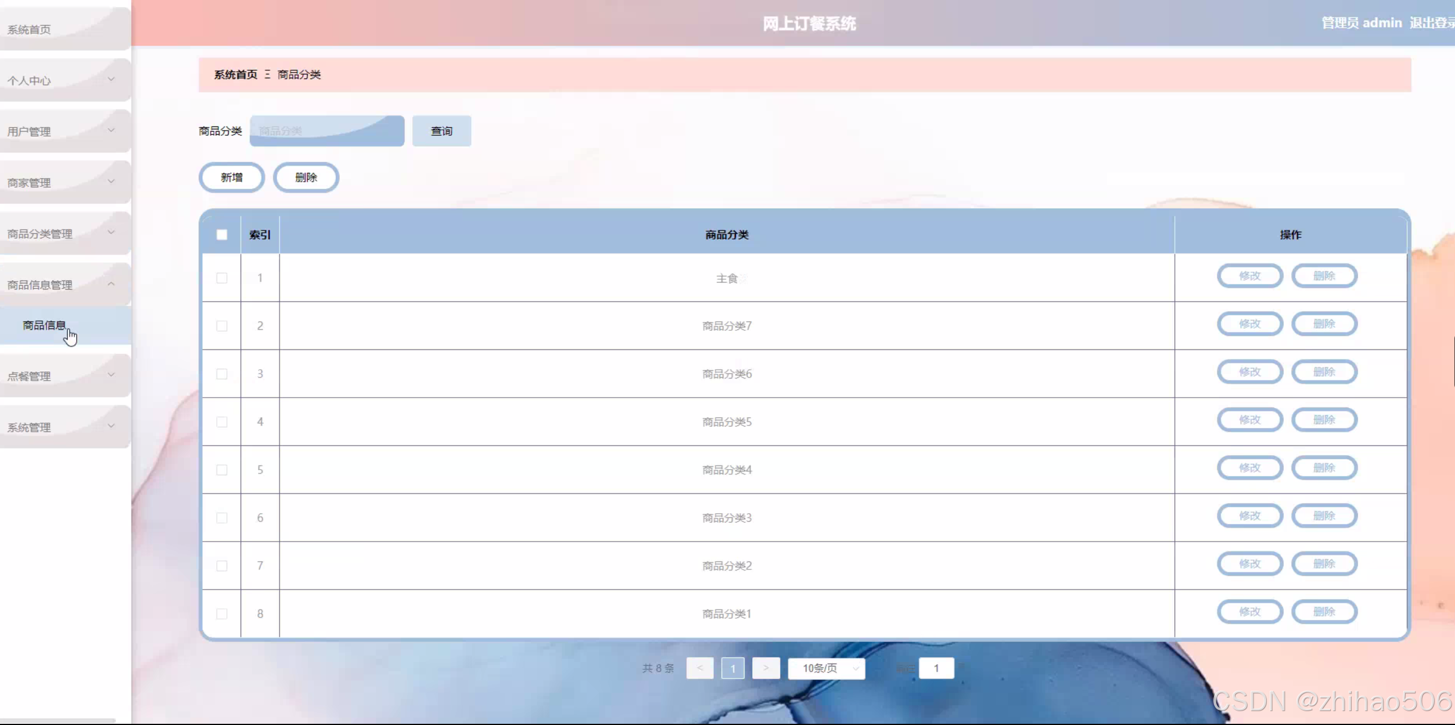Click previous page arrow in pagination

click(x=699, y=668)
